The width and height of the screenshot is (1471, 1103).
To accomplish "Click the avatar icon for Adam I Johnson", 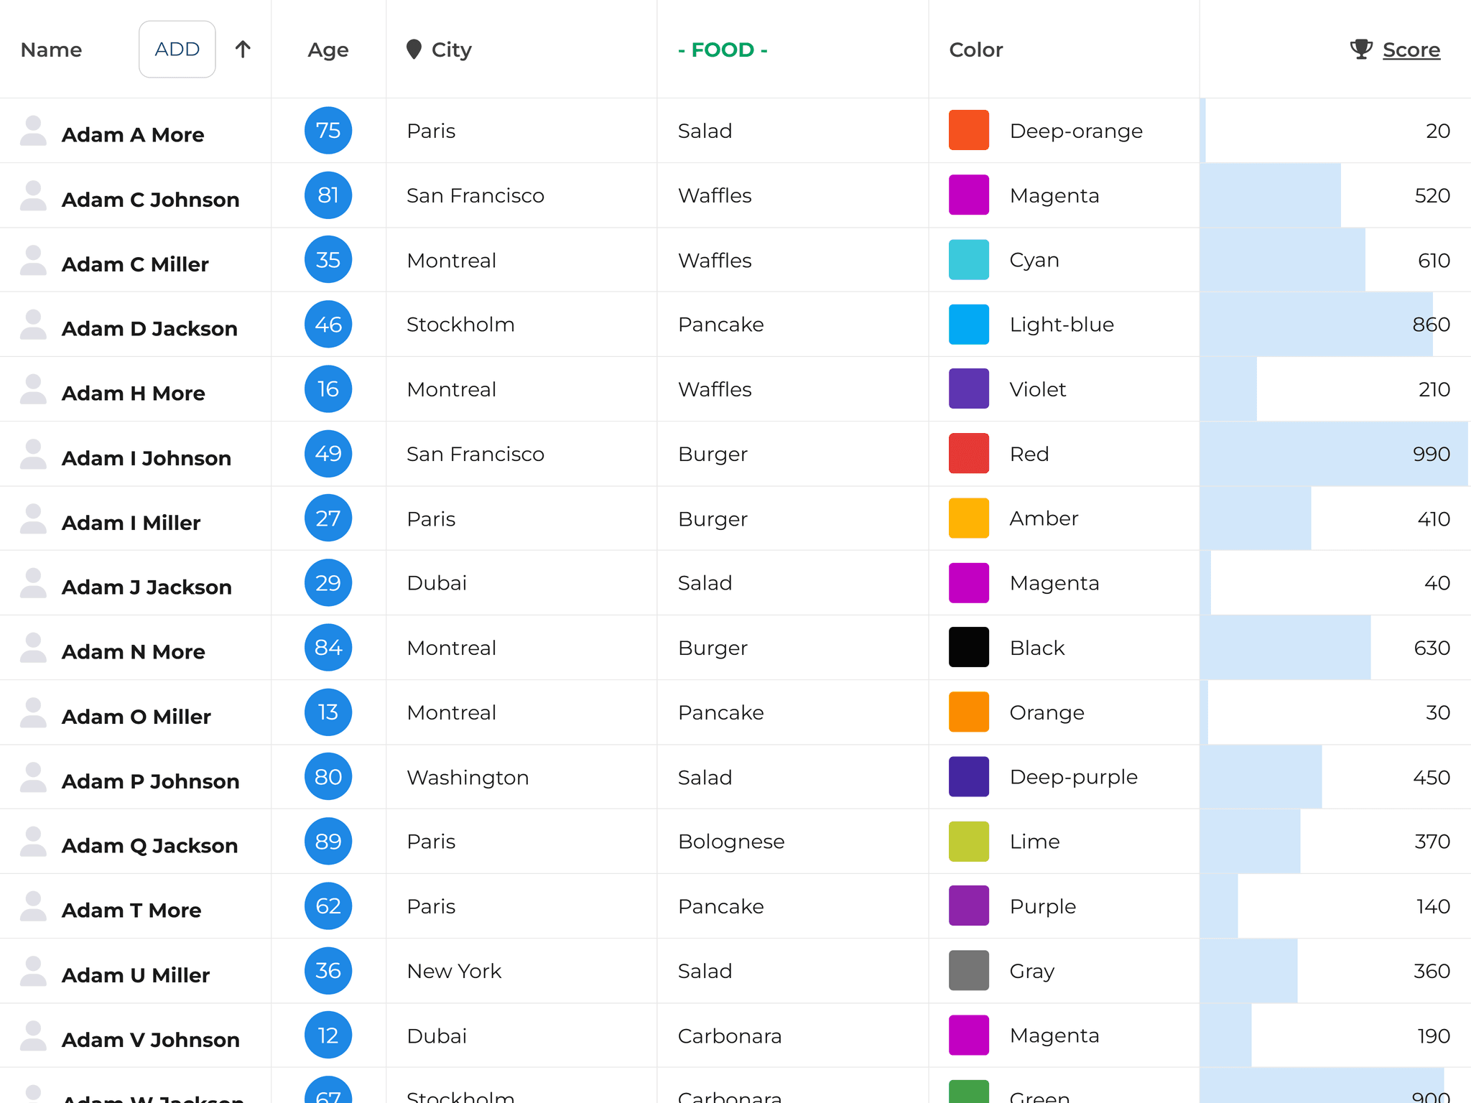I will [33, 455].
